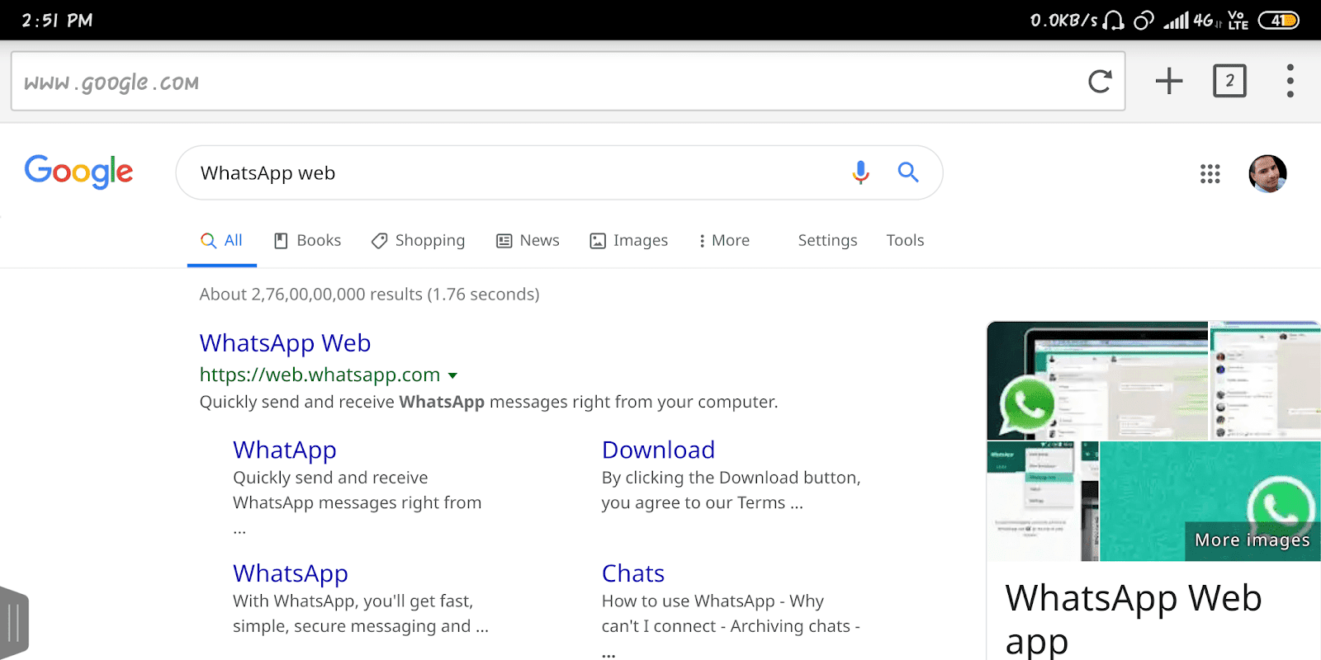Viewport: 1321px width, 660px height.
Task: Reload the page with the refresh icon
Action: [x=1100, y=81]
